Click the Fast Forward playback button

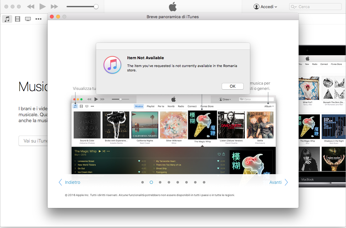(x=54, y=7)
